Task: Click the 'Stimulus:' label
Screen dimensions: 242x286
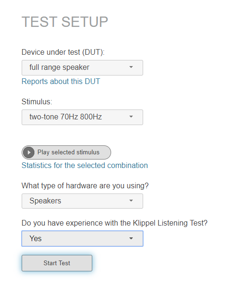Action: click(x=37, y=101)
